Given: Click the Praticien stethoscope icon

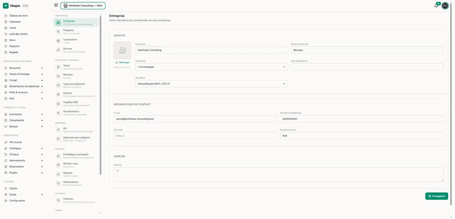Looking at the screenshot, I should click(58, 200).
